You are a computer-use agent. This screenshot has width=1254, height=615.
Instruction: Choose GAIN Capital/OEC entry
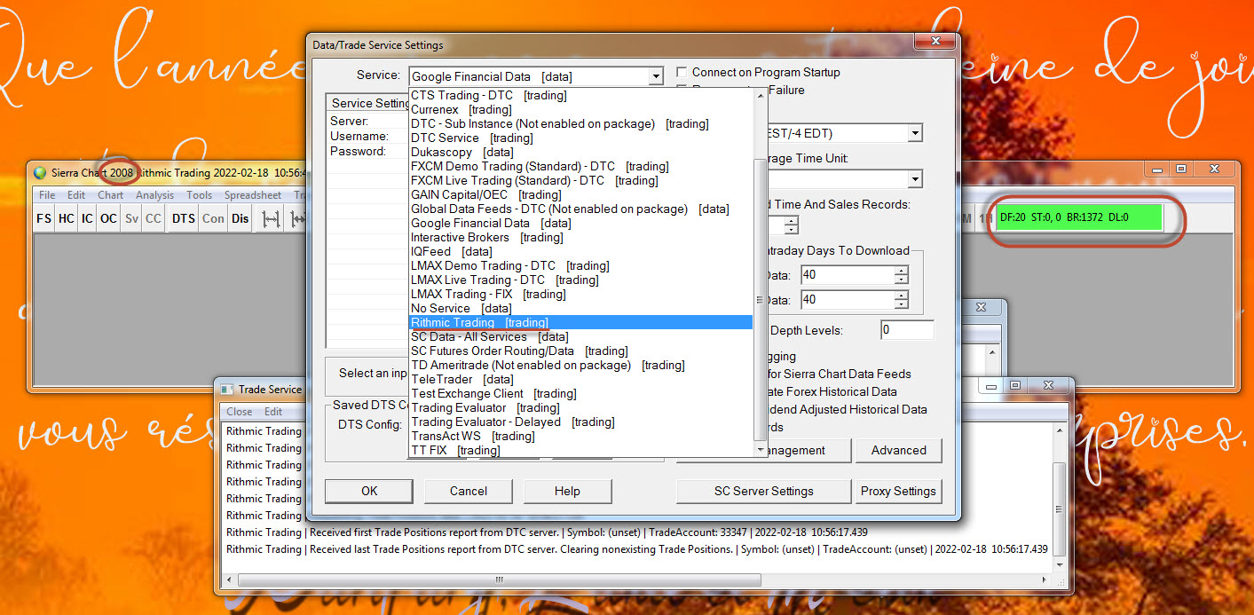pyautogui.click(x=580, y=194)
